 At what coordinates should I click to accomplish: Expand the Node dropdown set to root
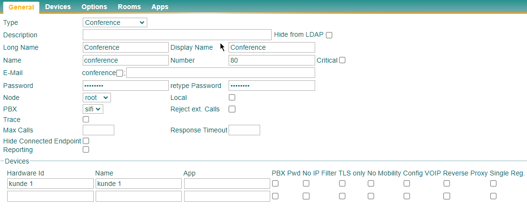pyautogui.click(x=97, y=98)
